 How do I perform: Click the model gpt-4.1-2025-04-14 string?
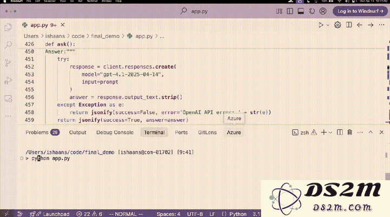pos(132,74)
